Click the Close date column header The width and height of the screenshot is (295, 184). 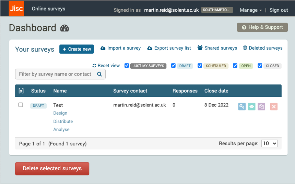pos(216,91)
